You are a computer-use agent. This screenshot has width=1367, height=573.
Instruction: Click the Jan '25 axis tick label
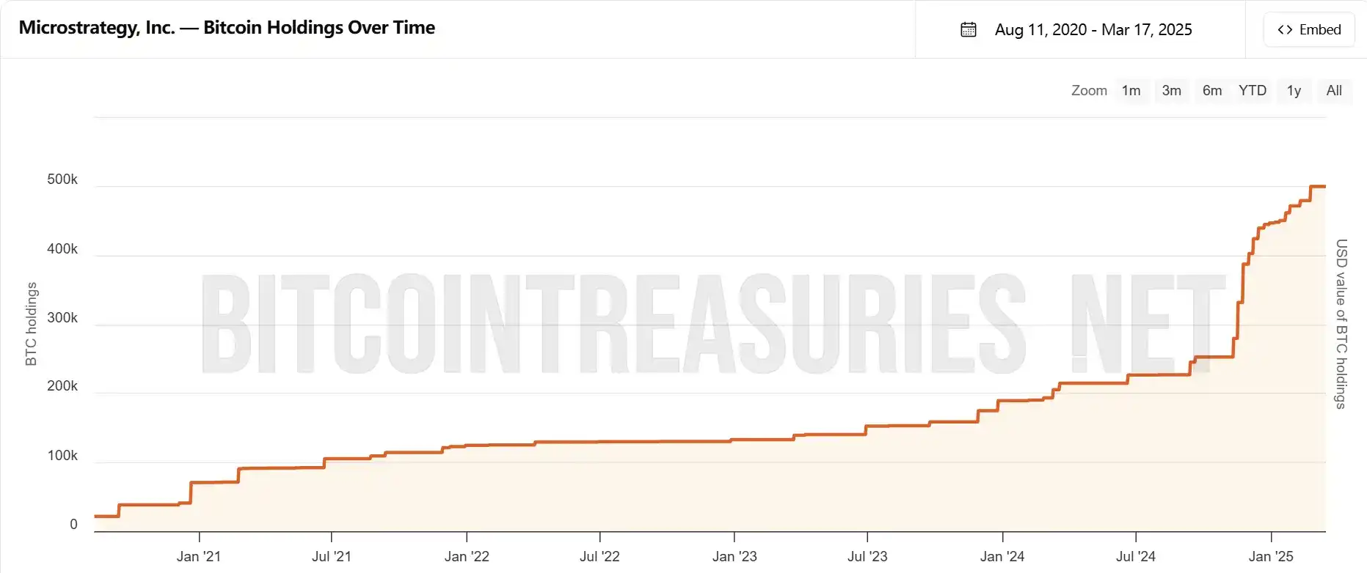pos(1271,557)
